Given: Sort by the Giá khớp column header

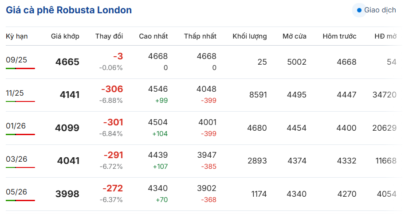Looking at the screenshot, I should [65, 36].
